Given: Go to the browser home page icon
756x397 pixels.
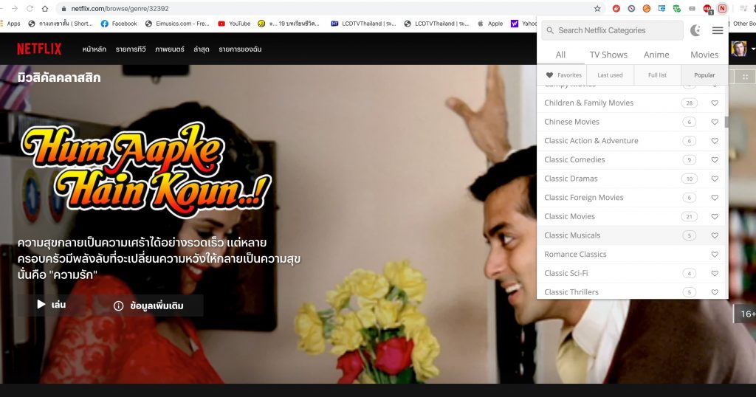Looking at the screenshot, I should 45,9.
